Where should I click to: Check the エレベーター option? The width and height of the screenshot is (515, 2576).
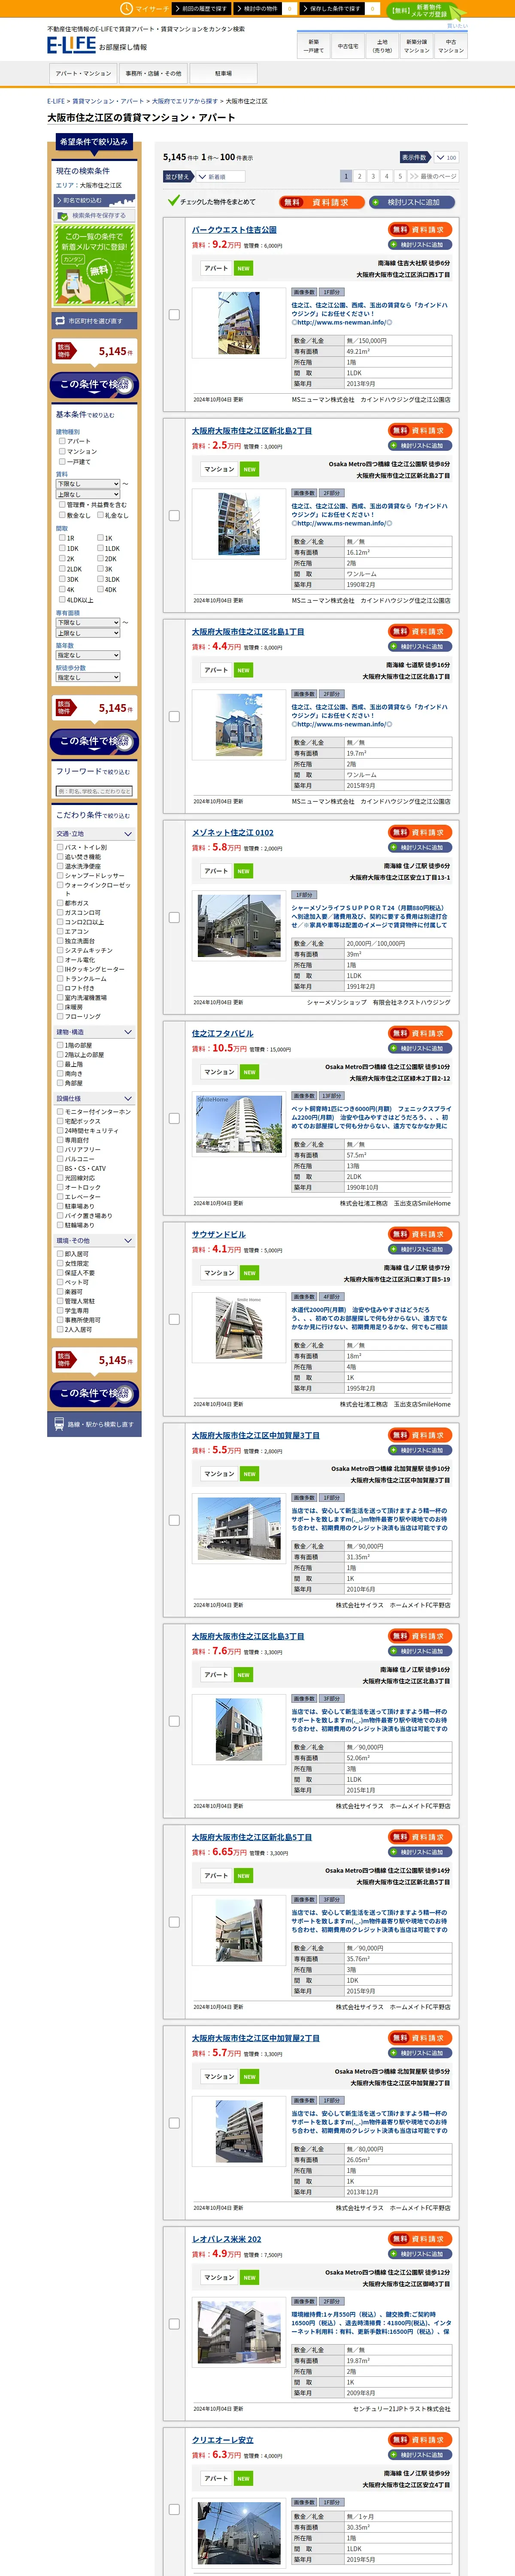[x=60, y=1197]
